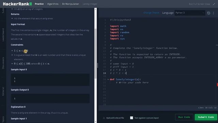Click the '#!/bin/python3' shebang line
This screenshot has height=123, width=218.
click(120, 20)
